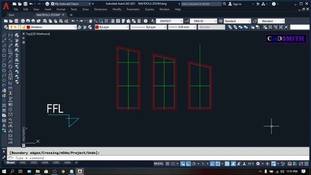This screenshot has height=175, width=311.
Task: Open the Dimension Style icon
Action: point(187,21)
